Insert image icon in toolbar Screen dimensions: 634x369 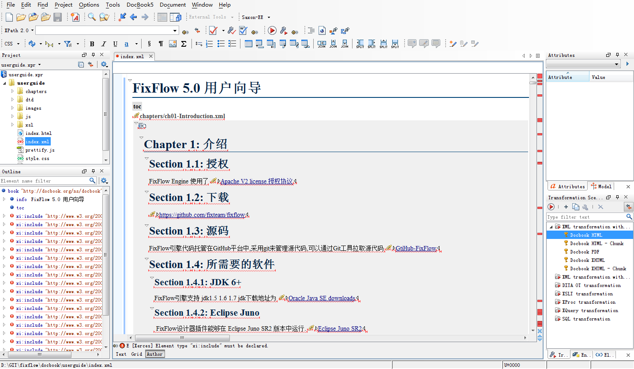(173, 44)
